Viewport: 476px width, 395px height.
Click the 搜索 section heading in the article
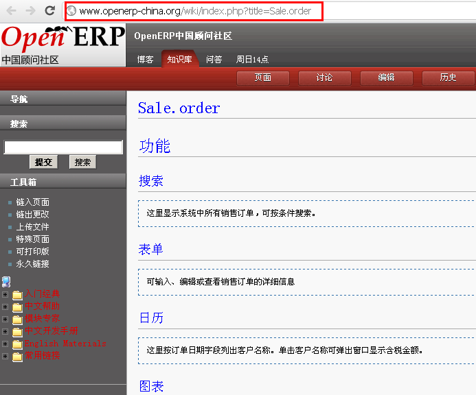151,181
